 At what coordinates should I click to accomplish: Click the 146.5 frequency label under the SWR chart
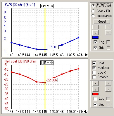tap(71, 55)
